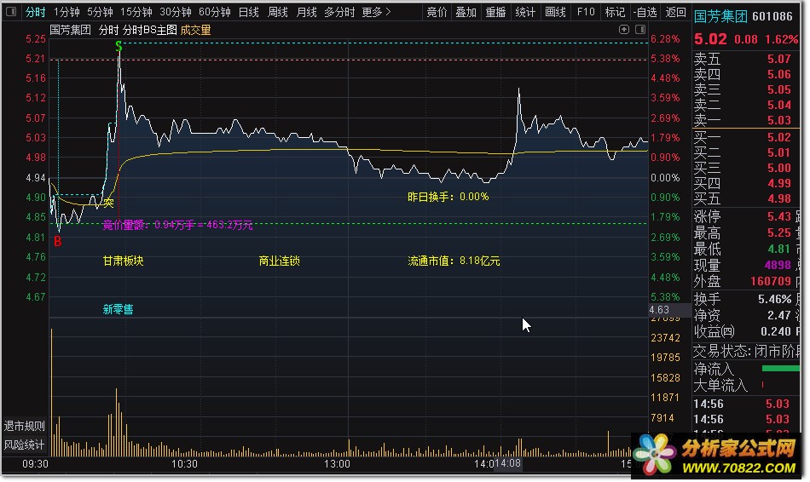Open F10 company information

[586, 12]
